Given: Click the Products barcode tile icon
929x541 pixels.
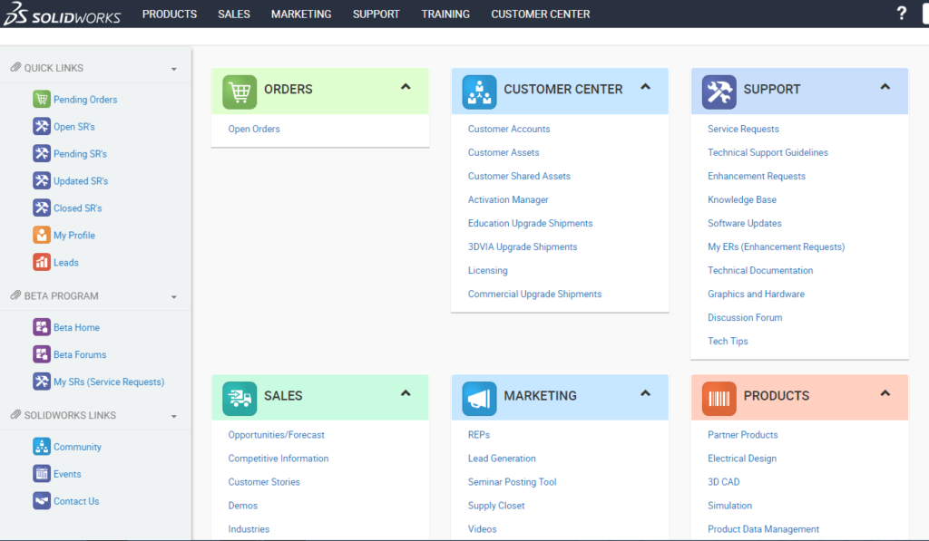Looking at the screenshot, I should (719, 399).
